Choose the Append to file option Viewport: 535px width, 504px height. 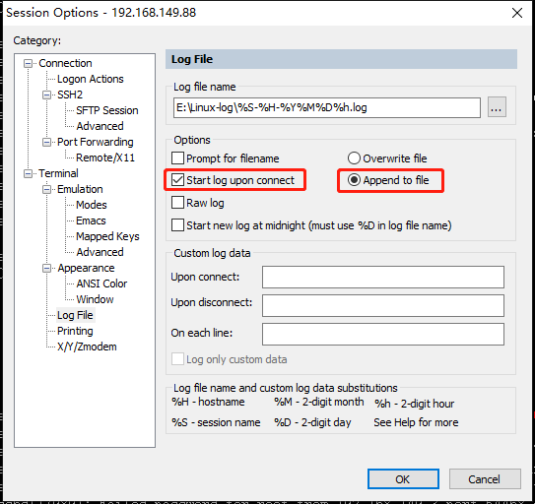click(x=354, y=180)
